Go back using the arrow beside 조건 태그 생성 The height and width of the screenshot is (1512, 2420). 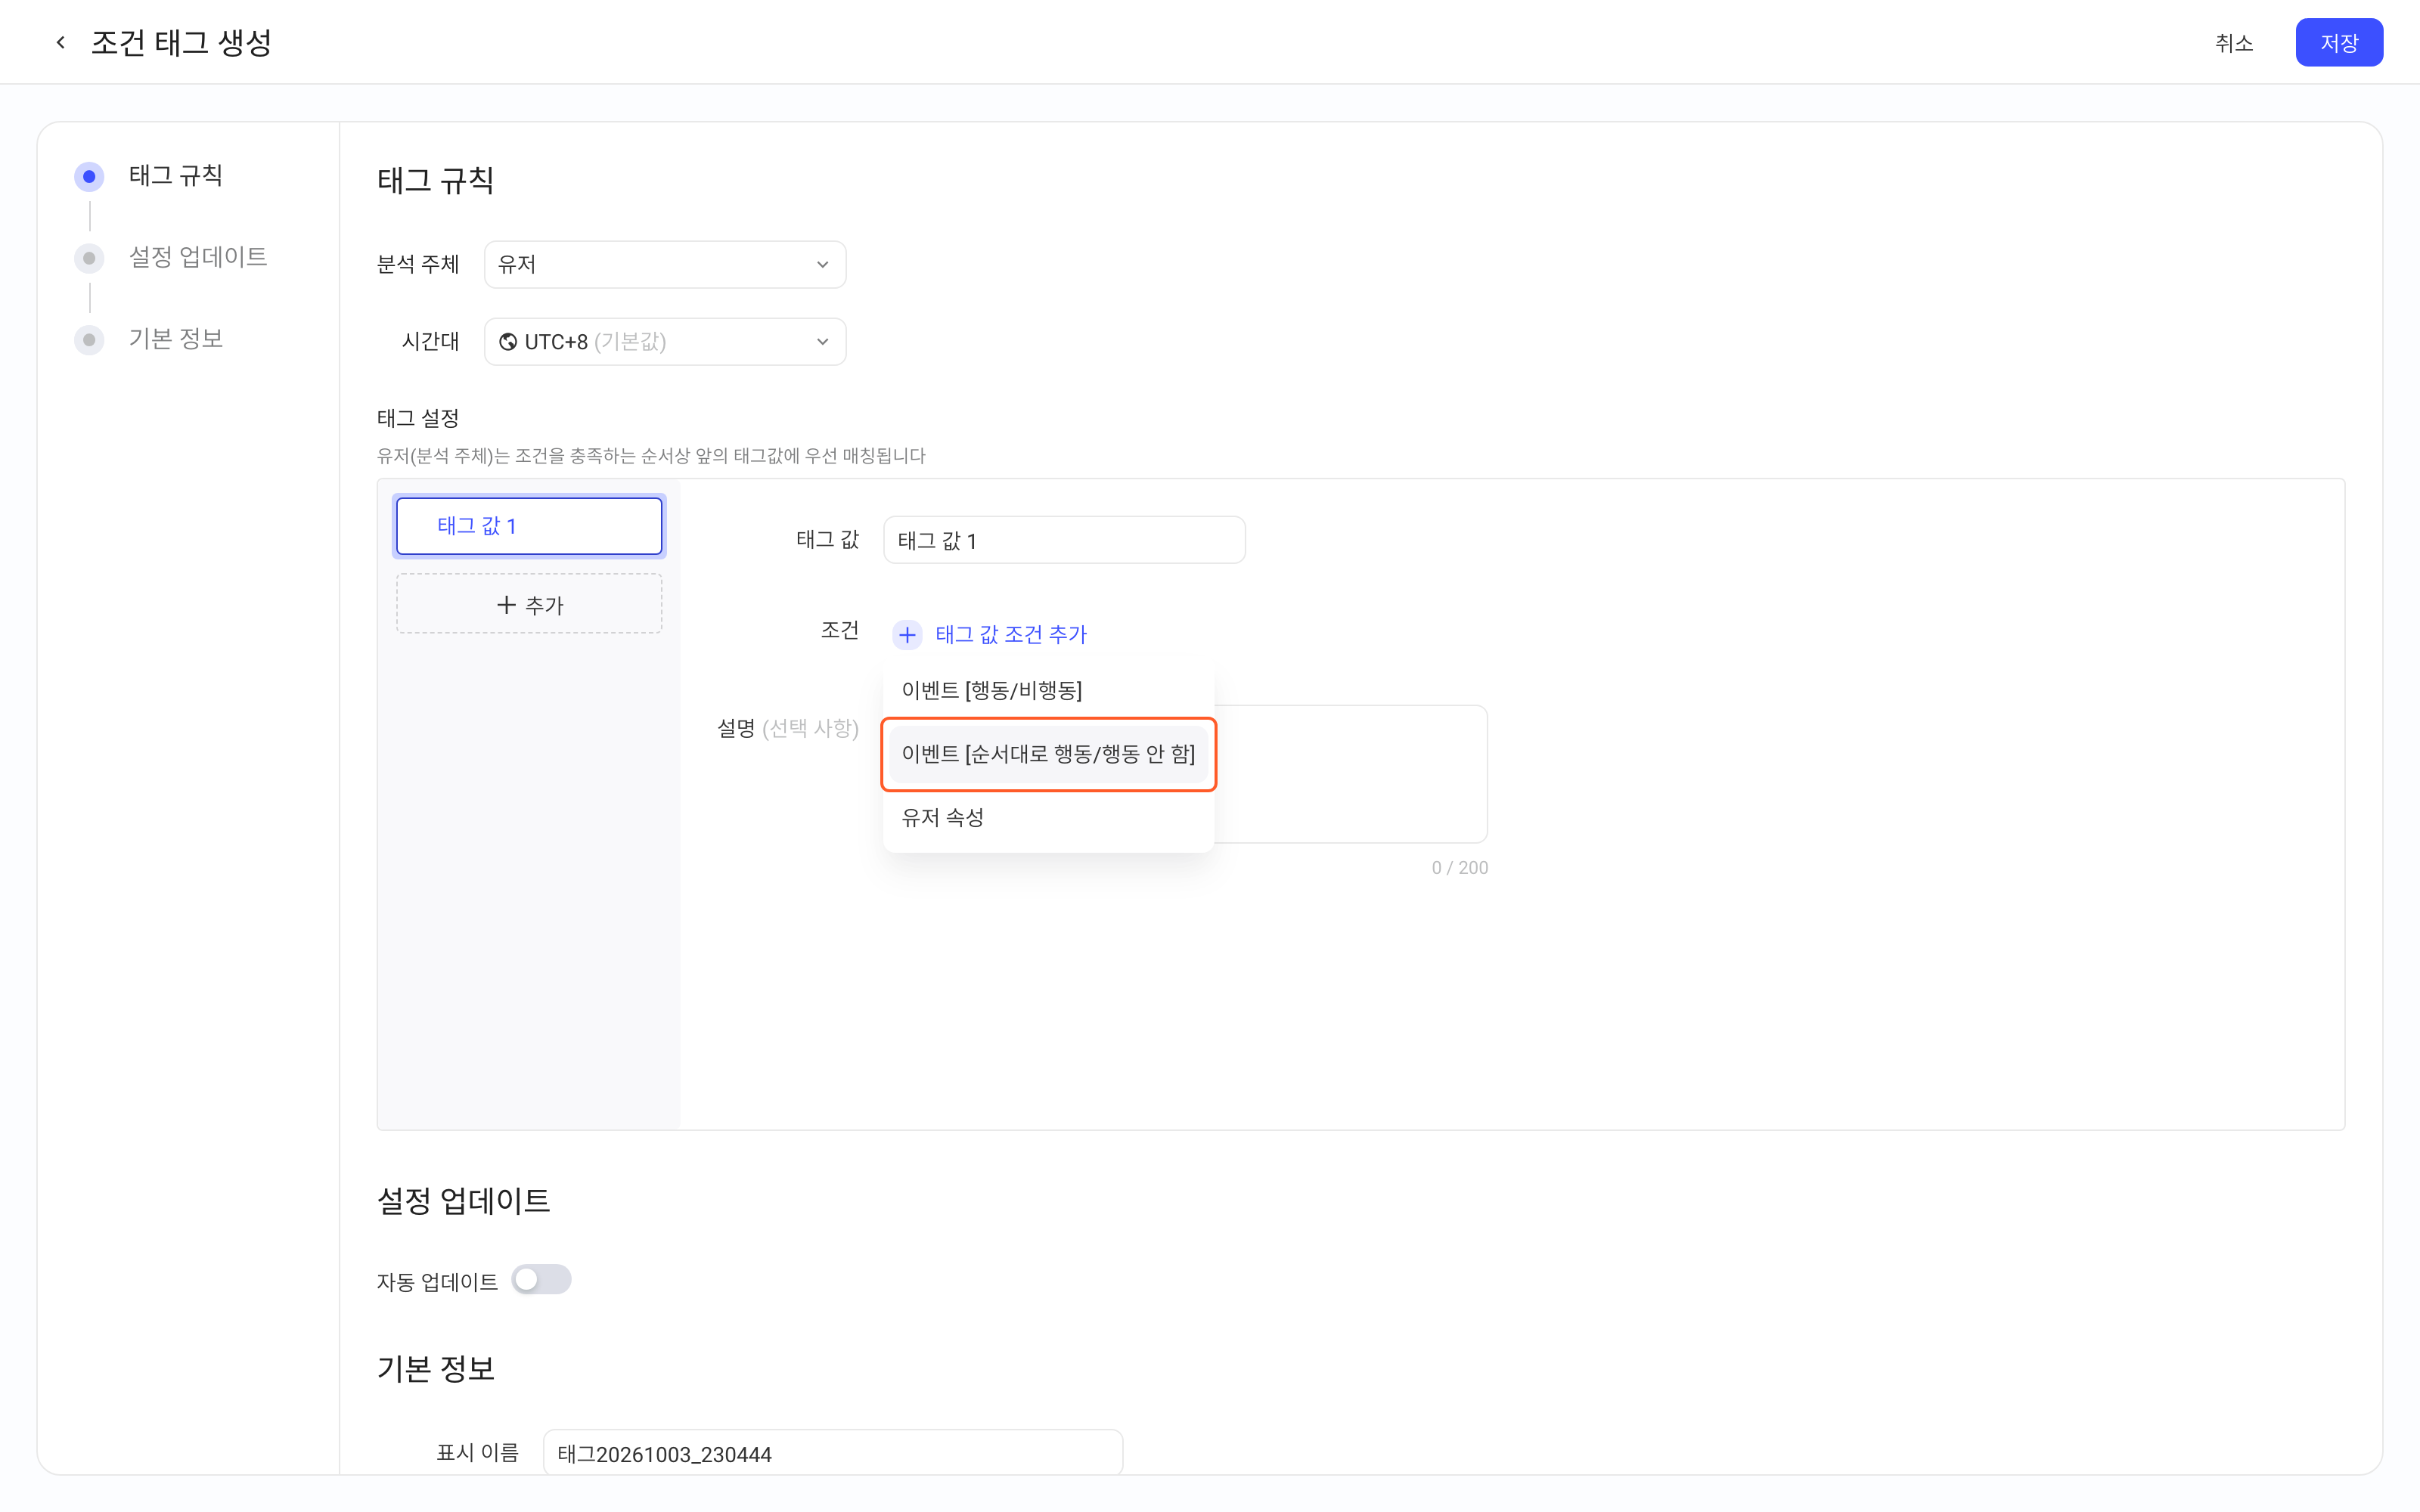[61, 42]
